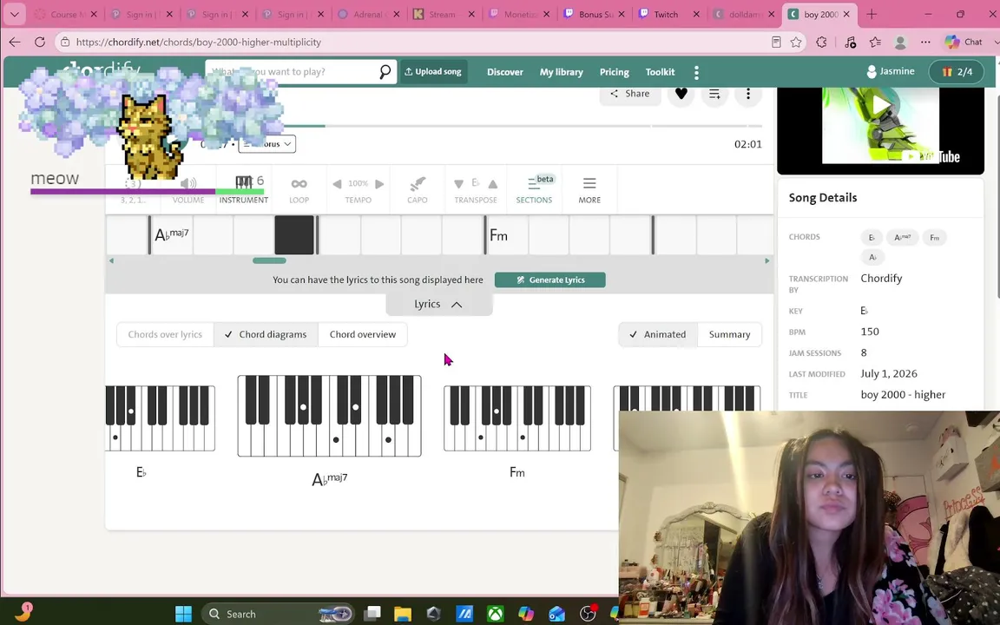Decrease tempo with the left arrow
The image size is (1000, 625).
(337, 184)
